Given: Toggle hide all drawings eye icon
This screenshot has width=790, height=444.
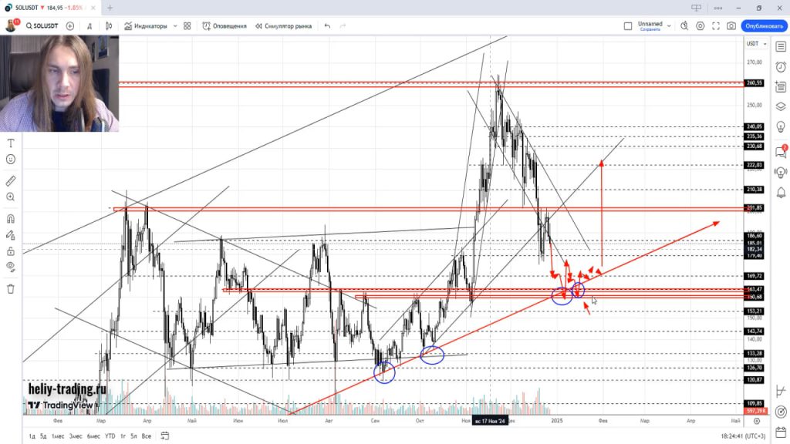Looking at the screenshot, I should click(x=11, y=267).
